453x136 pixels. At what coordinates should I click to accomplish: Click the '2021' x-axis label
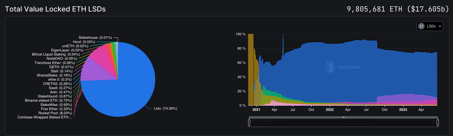pyautogui.click(x=256, y=110)
